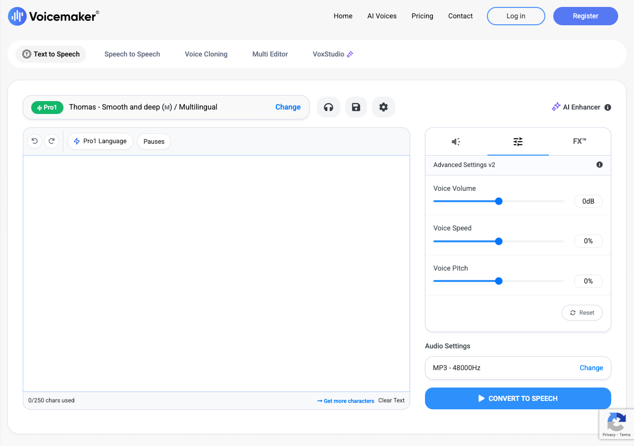Reset the advanced voice settings
The width and height of the screenshot is (634, 446).
(582, 313)
